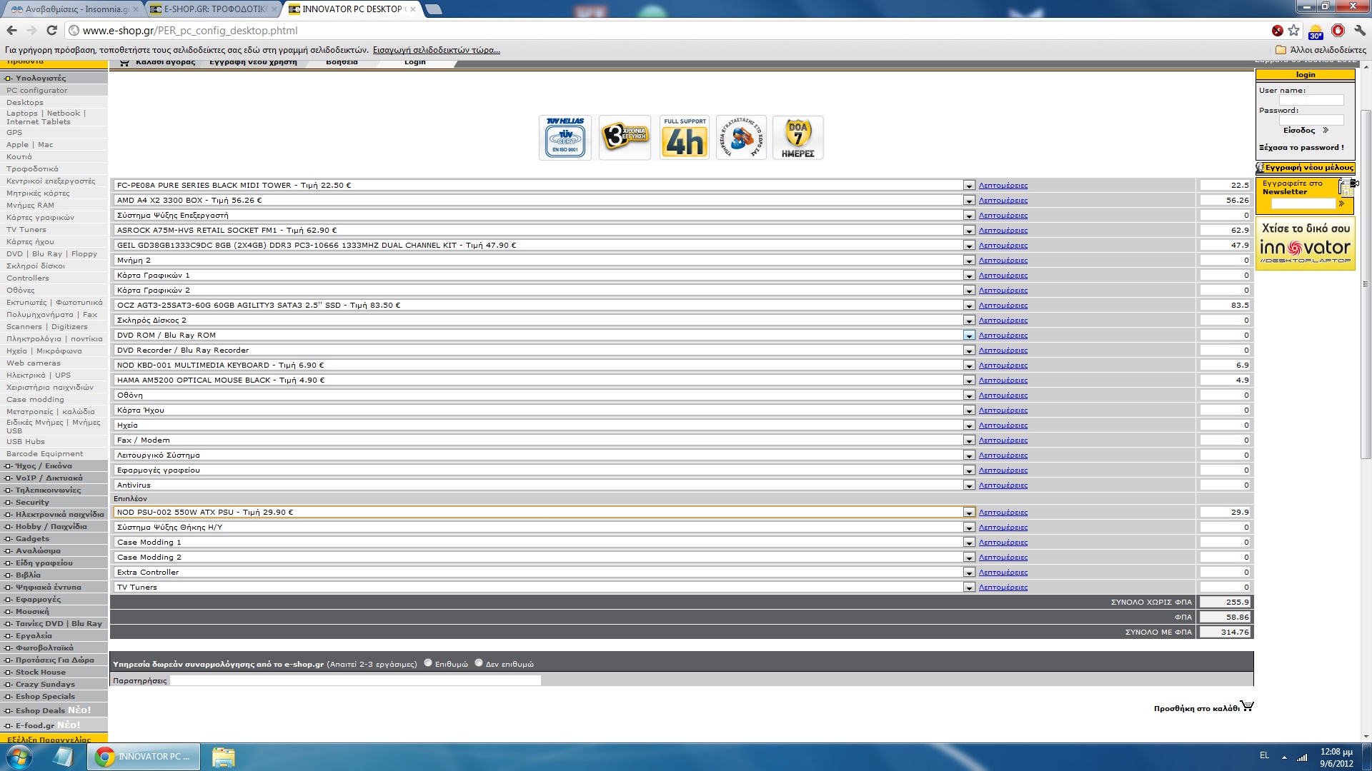This screenshot has width=1372, height=771.
Task: Click the home installation service badge
Action: point(741,137)
